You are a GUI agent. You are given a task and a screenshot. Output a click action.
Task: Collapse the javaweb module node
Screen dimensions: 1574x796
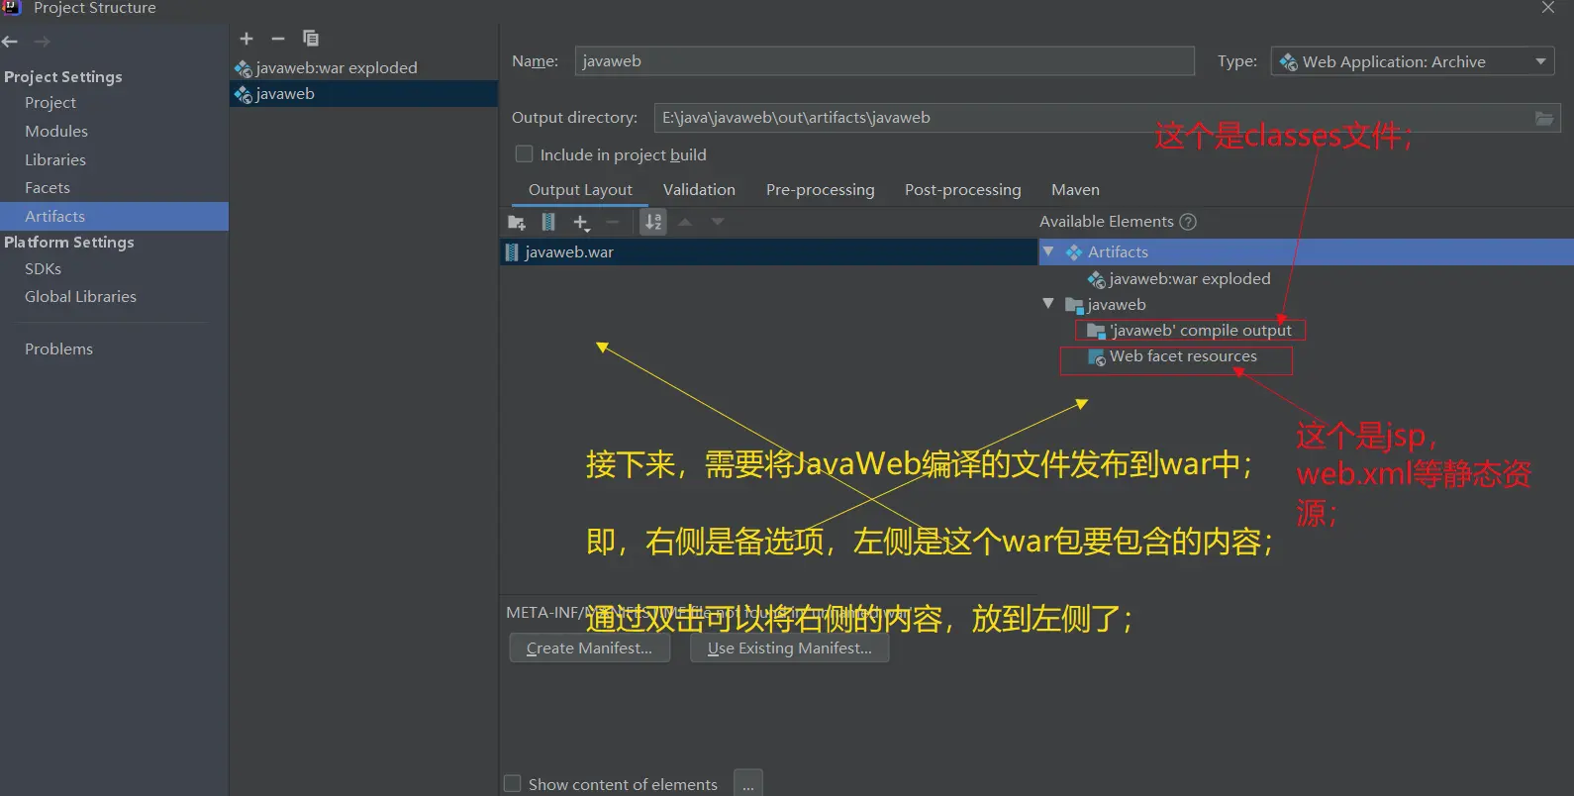click(x=1048, y=304)
